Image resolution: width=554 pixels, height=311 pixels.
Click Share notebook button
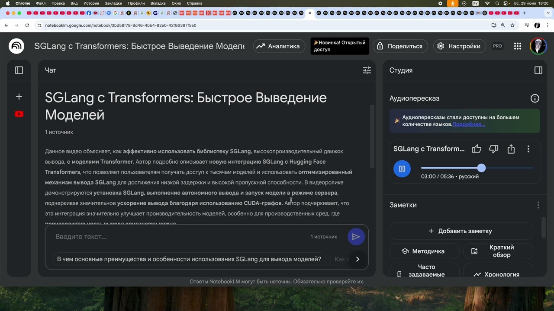pos(400,46)
